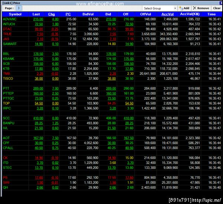Select the STEC symbol

click(7, 168)
